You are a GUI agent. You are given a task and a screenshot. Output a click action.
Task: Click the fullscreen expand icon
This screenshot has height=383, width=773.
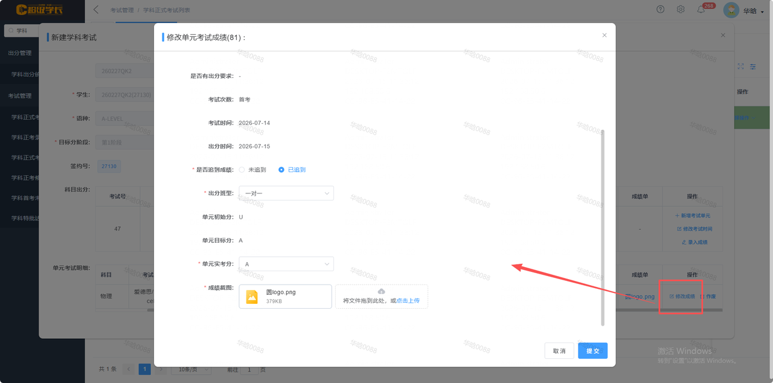tap(741, 67)
